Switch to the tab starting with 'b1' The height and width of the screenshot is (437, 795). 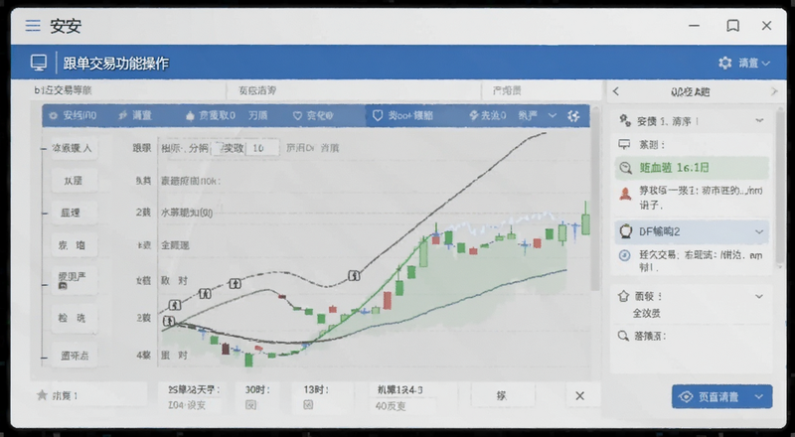(x=64, y=90)
